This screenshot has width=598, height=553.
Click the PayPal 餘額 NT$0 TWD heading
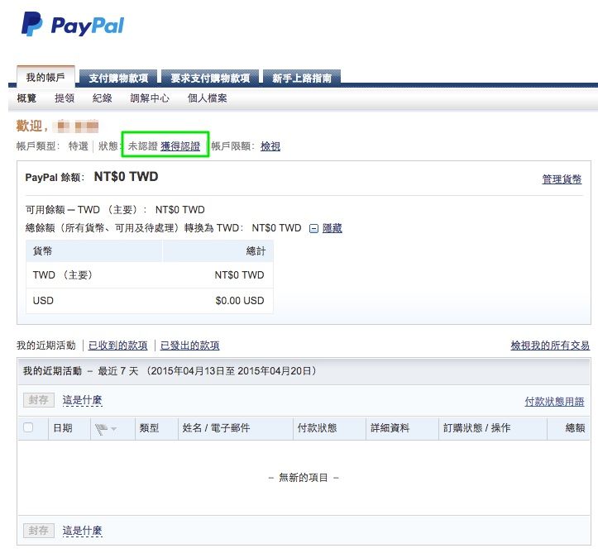[x=92, y=177]
